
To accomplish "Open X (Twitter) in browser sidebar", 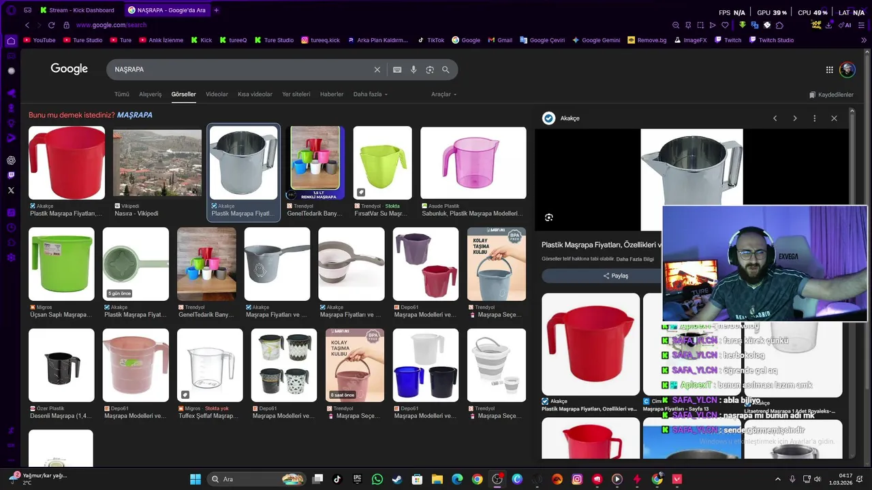I will 11,191.
